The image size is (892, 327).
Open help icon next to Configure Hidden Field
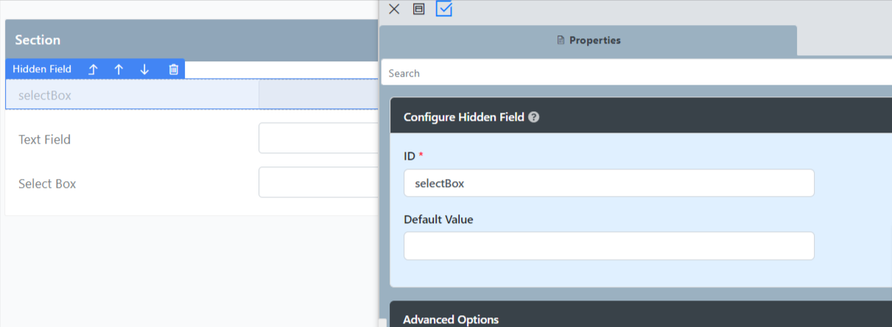[534, 117]
